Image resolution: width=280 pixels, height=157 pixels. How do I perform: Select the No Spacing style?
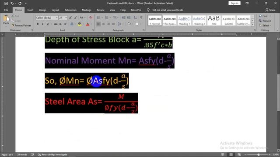170,20
